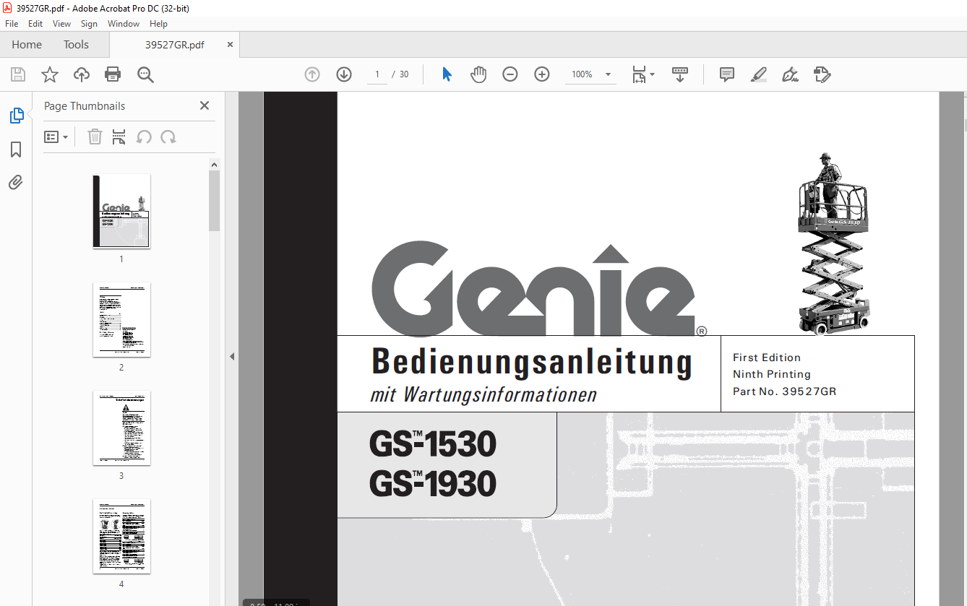Activate the Selection arrow tool
Viewport: 967px width, 606px height.
[x=447, y=74]
